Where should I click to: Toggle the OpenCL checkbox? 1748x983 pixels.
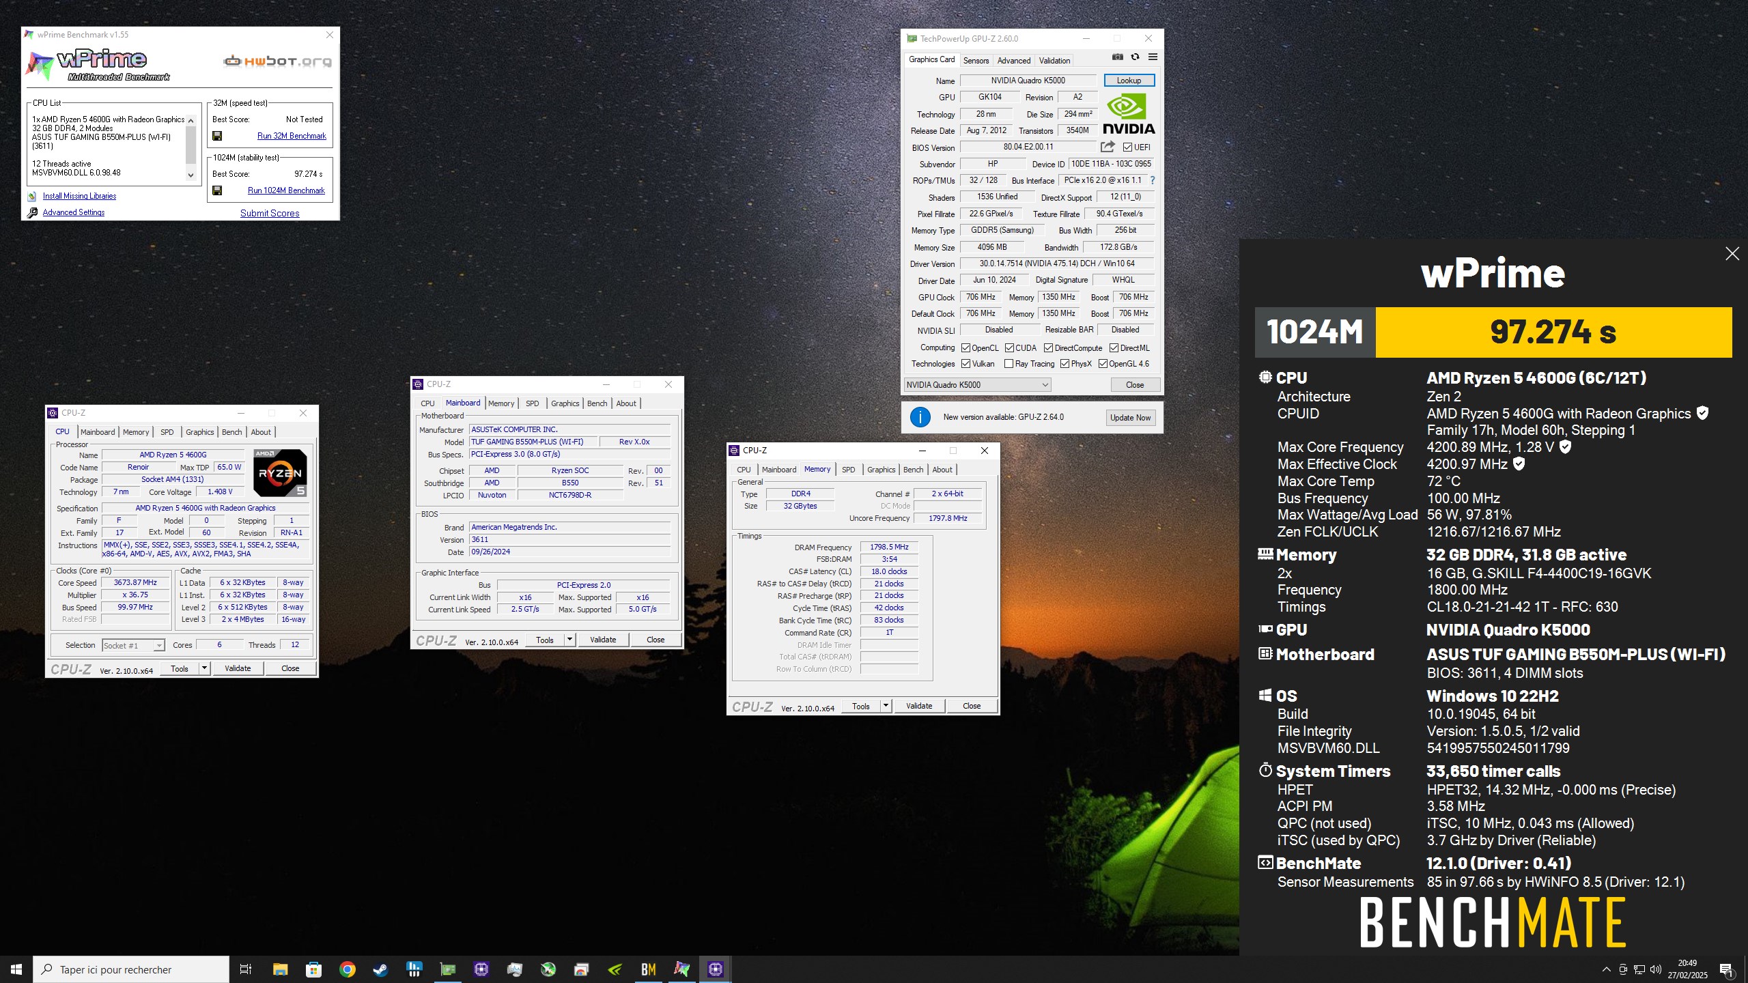coord(965,348)
